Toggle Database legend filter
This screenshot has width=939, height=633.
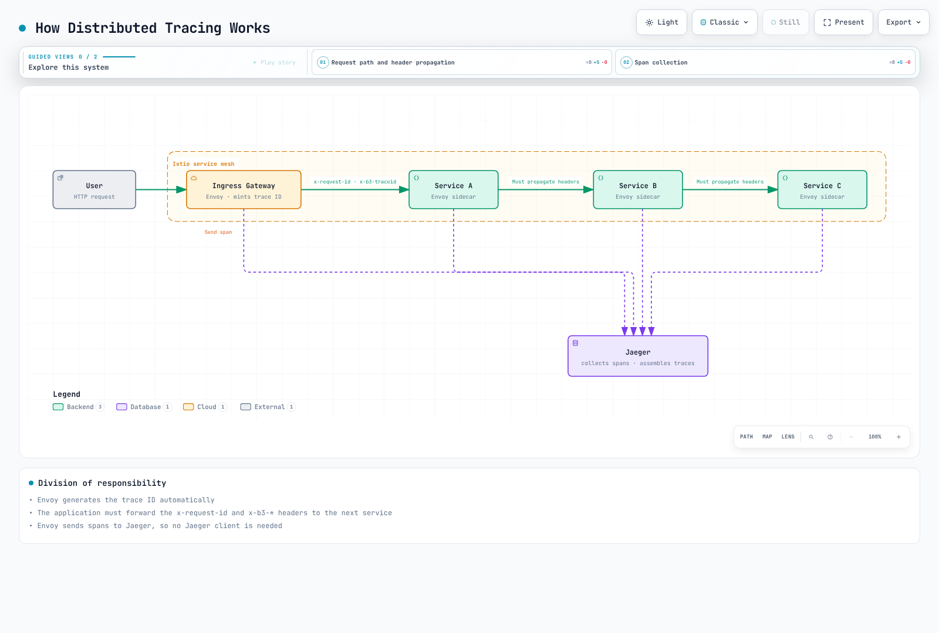coord(144,407)
